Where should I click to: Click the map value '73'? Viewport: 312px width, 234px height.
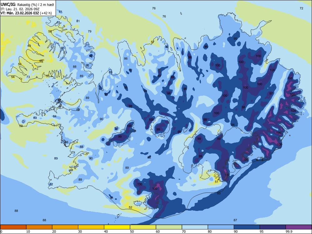pos(28,77)
